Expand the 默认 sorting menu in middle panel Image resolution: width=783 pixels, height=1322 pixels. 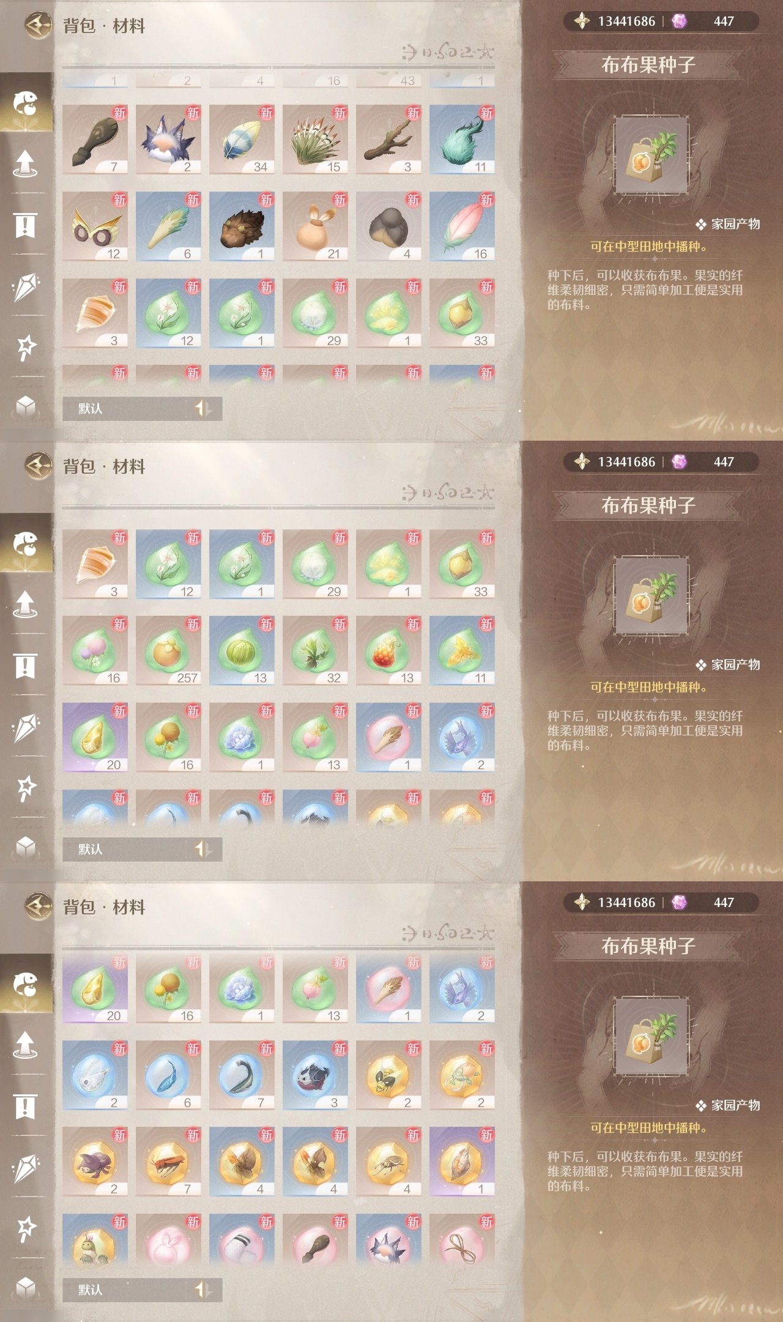tap(142, 849)
